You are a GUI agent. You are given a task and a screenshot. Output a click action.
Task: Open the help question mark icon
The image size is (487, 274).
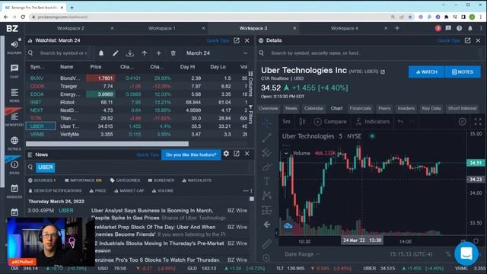point(459,28)
